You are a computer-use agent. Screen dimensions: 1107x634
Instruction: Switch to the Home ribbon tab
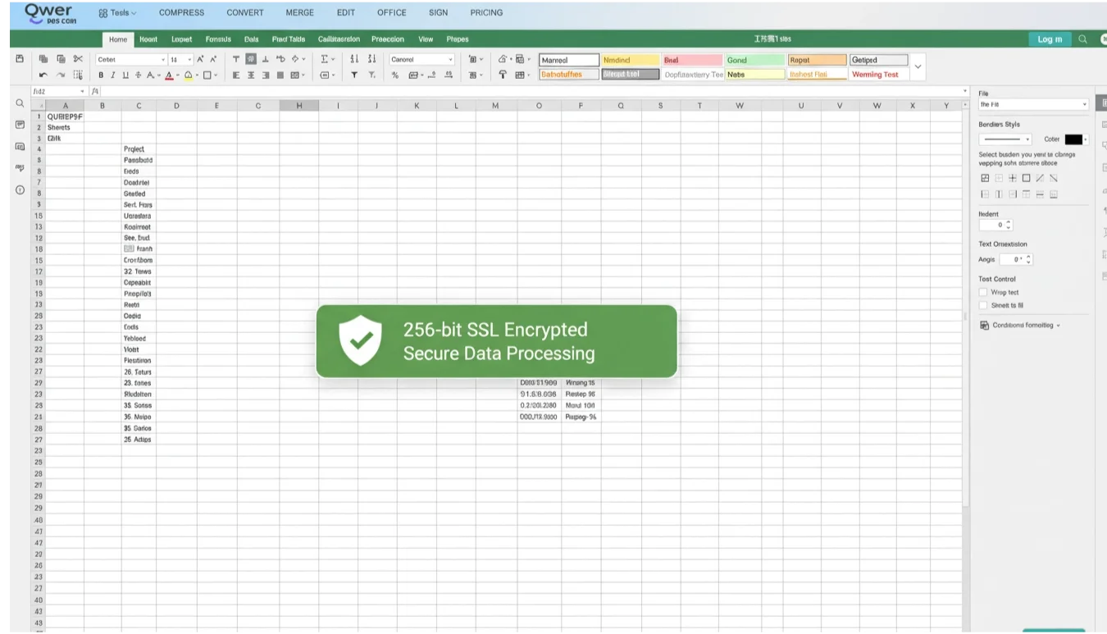coord(118,39)
